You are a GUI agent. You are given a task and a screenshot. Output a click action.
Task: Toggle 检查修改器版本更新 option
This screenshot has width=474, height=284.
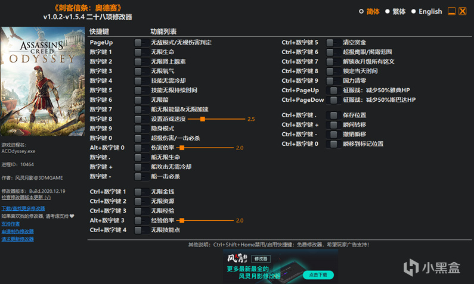tap(26, 198)
